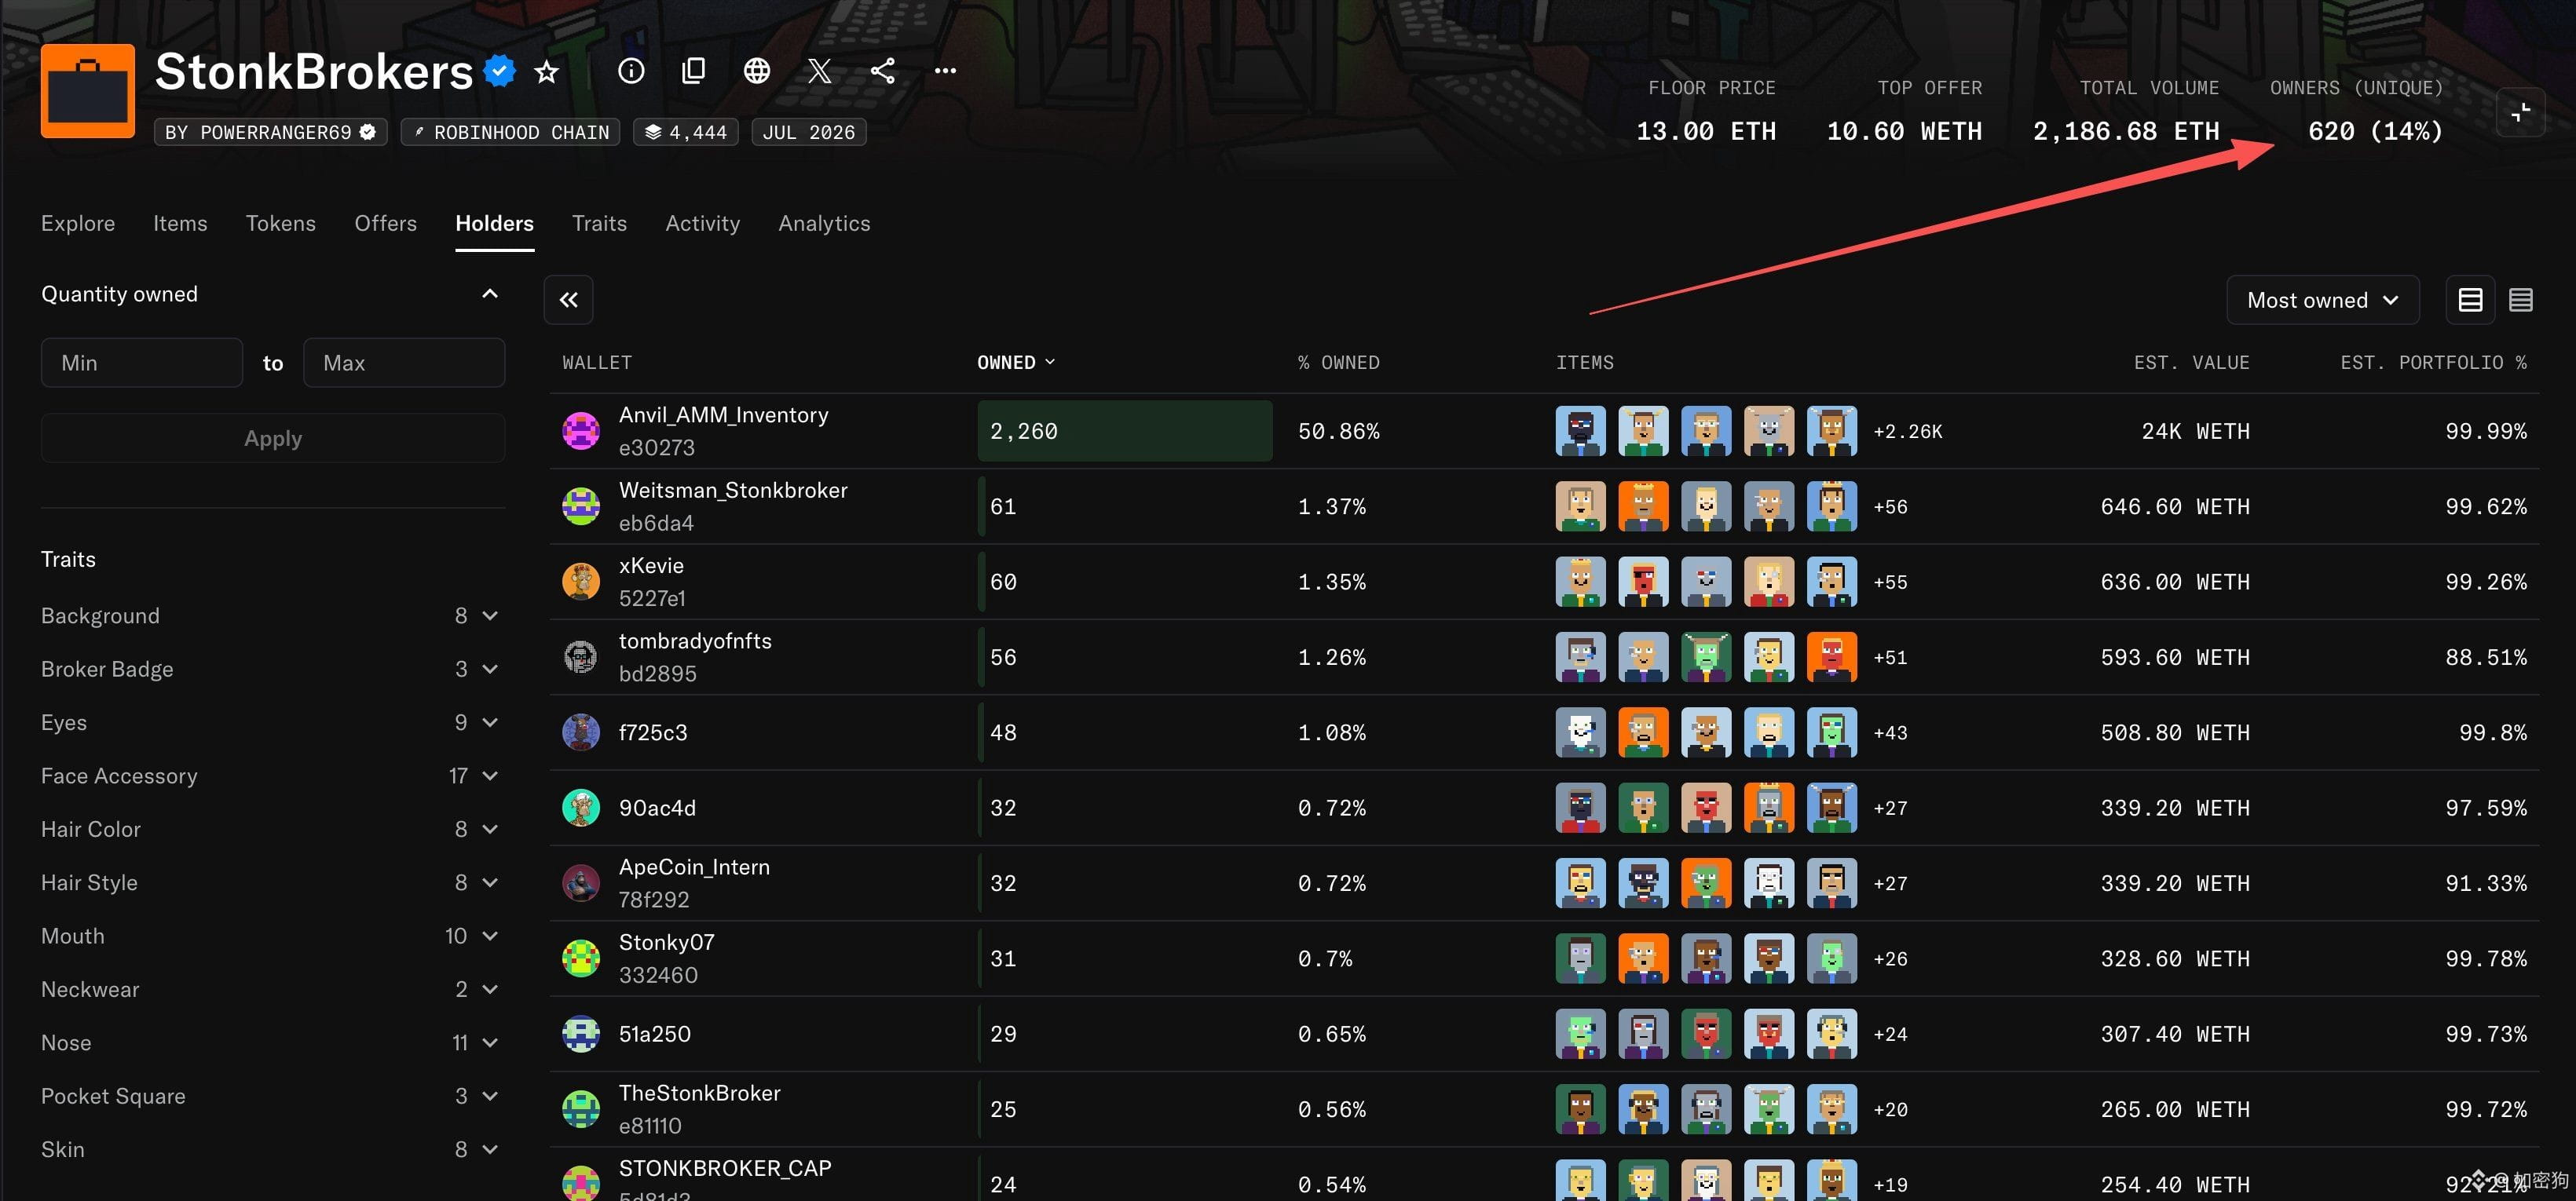Click the +2.26K more items indicator
This screenshot has width=2576, height=1201.
point(1908,432)
